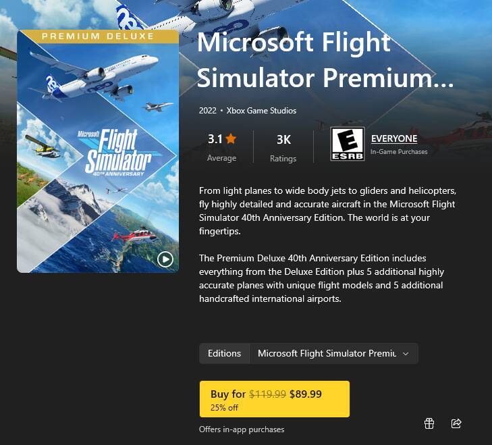The width and height of the screenshot is (492, 445).
Task: Open the Xbox Game Studios publisher page
Action: point(261,111)
